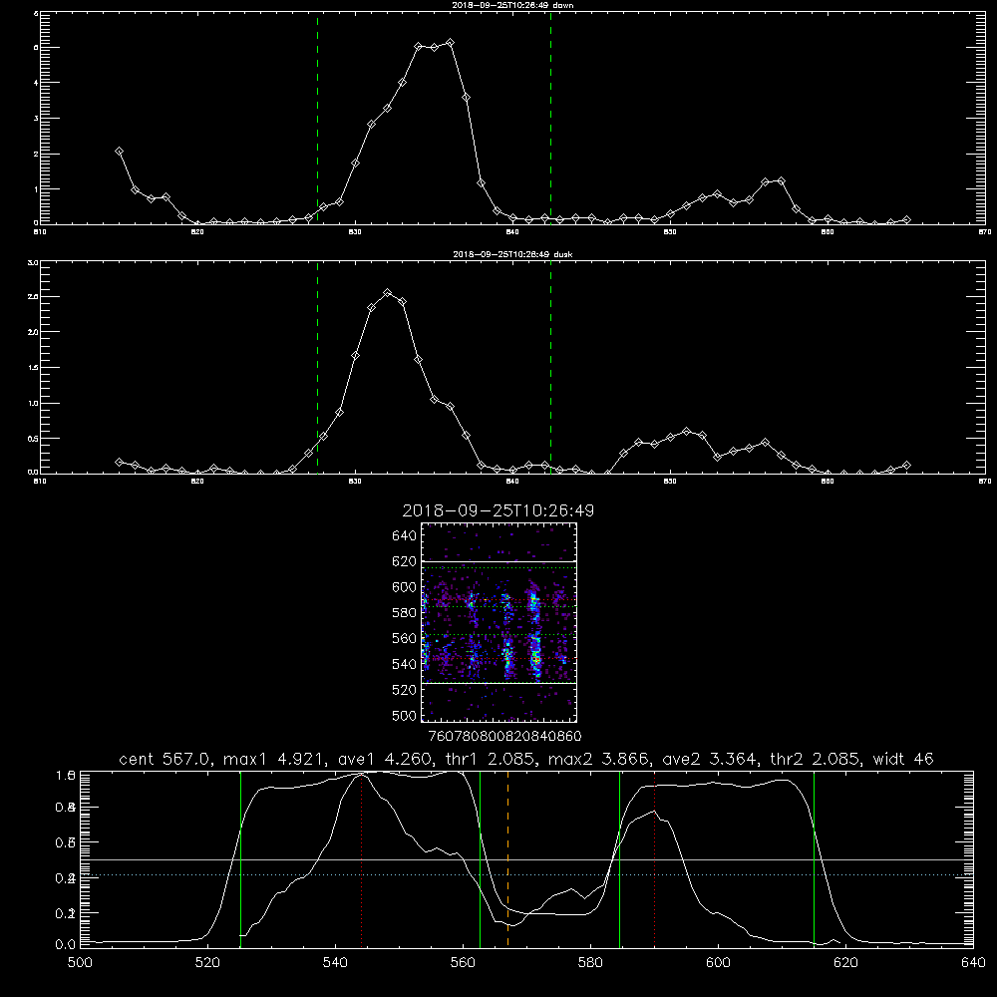Click the '580' label on the bottom plot x-axis
Viewport: 997px width, 997px height.
click(x=590, y=963)
